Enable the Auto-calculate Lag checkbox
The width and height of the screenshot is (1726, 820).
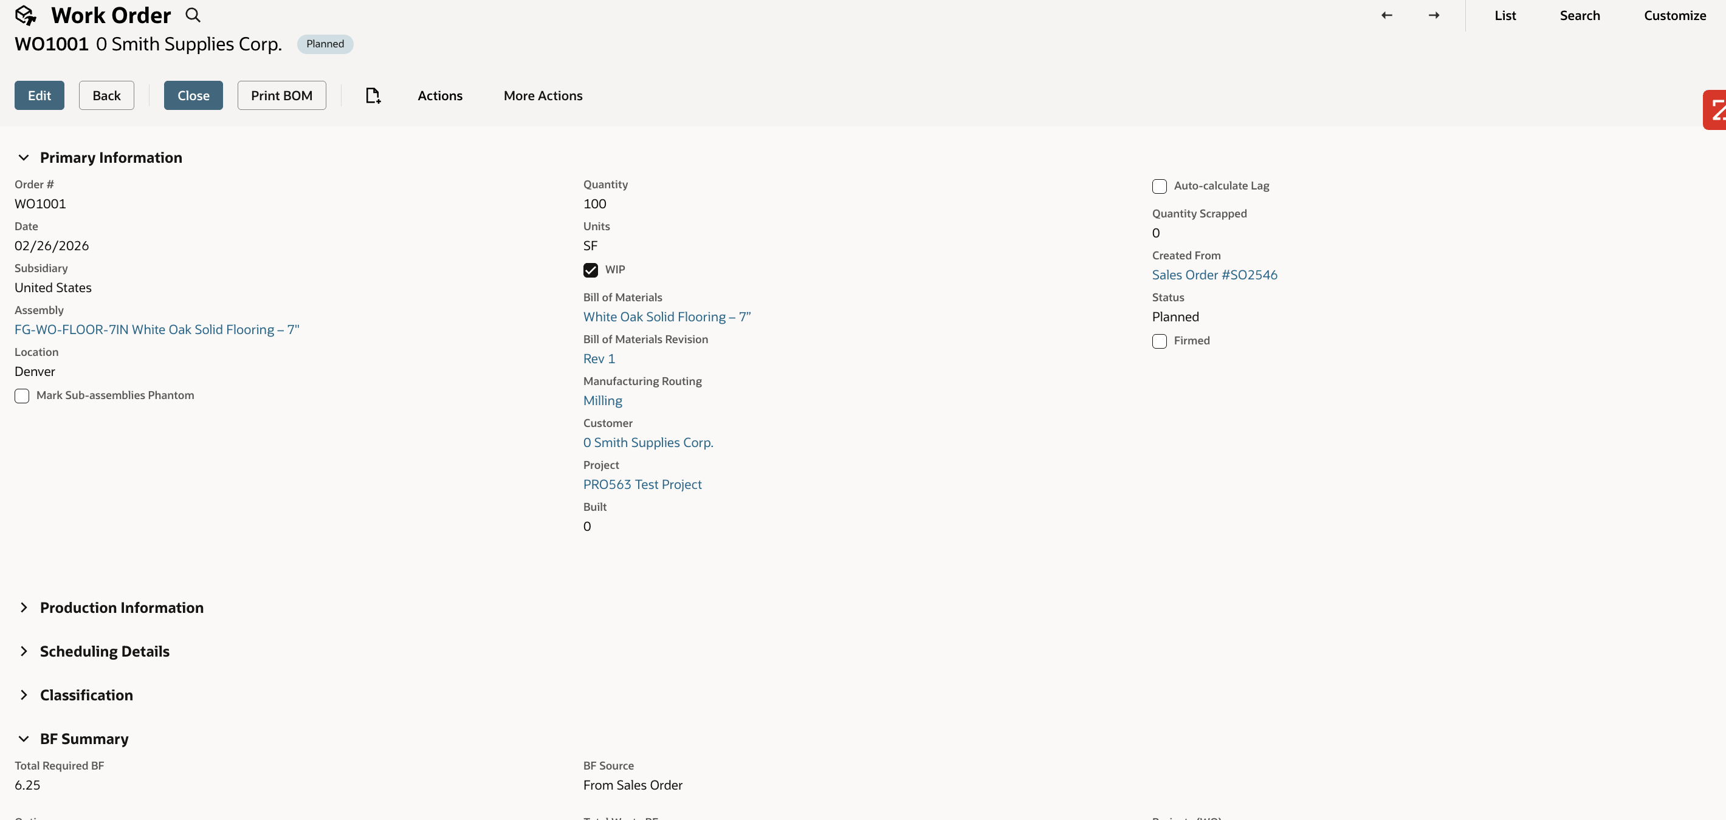(1159, 186)
